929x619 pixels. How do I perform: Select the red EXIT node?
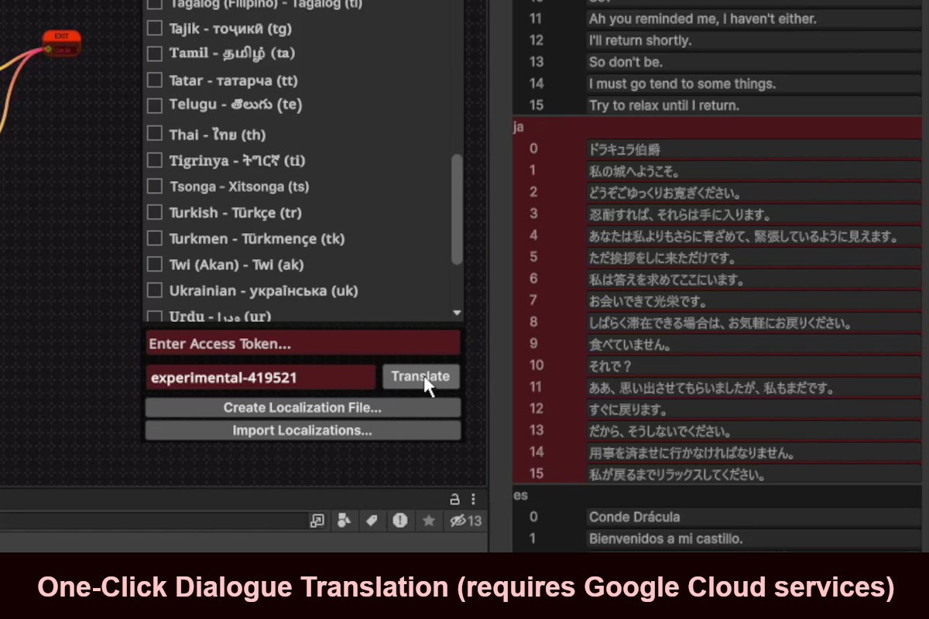pyautogui.click(x=61, y=43)
